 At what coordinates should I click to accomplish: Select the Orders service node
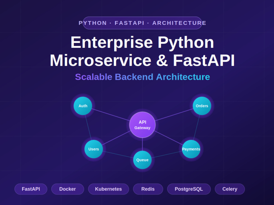[x=202, y=106]
